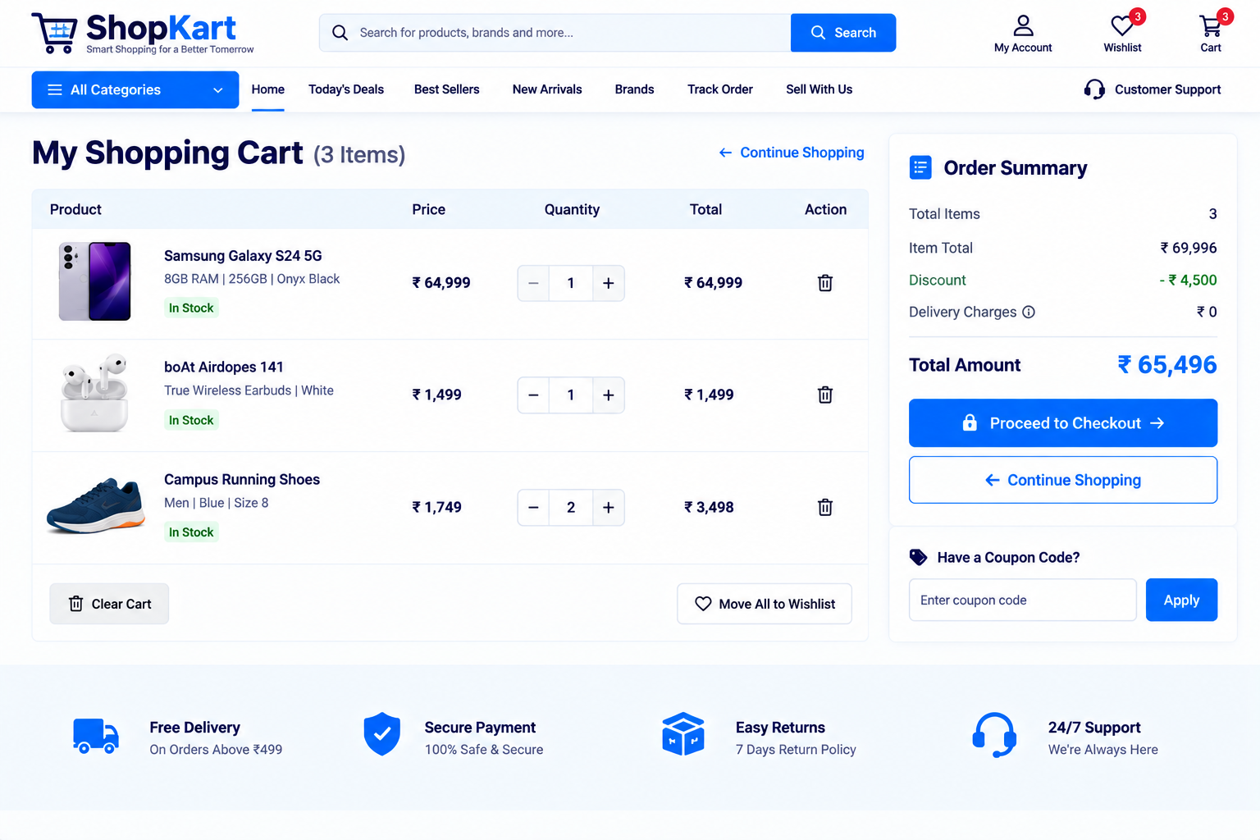Screen dimensions: 1260x840
Task: Click the blue Search button
Action: pos(843,33)
